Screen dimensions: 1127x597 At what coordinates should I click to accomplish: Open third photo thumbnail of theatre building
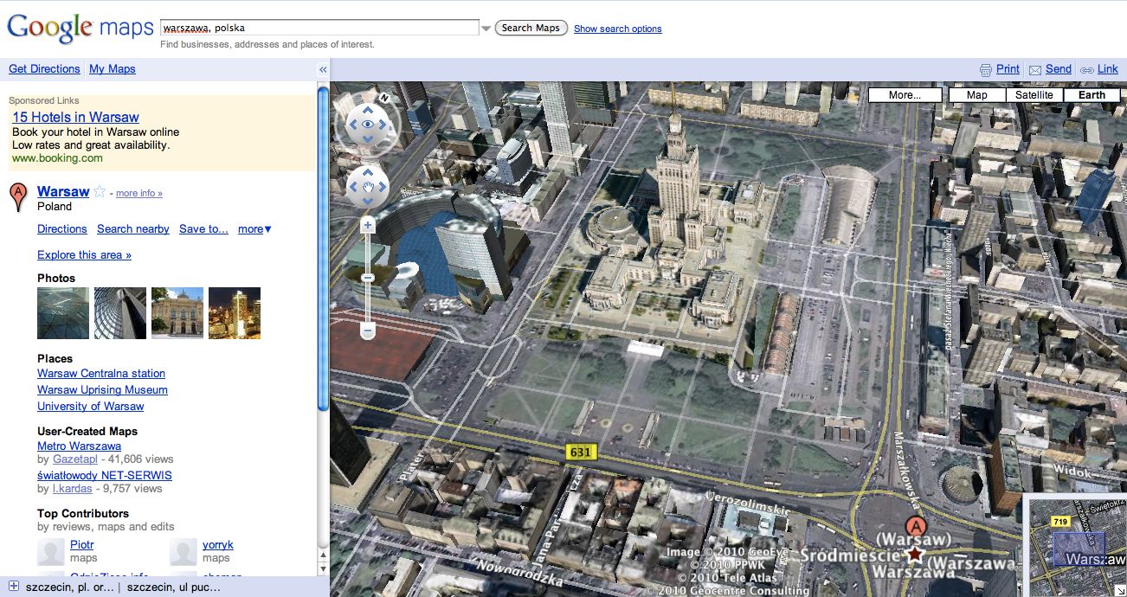[x=177, y=313]
